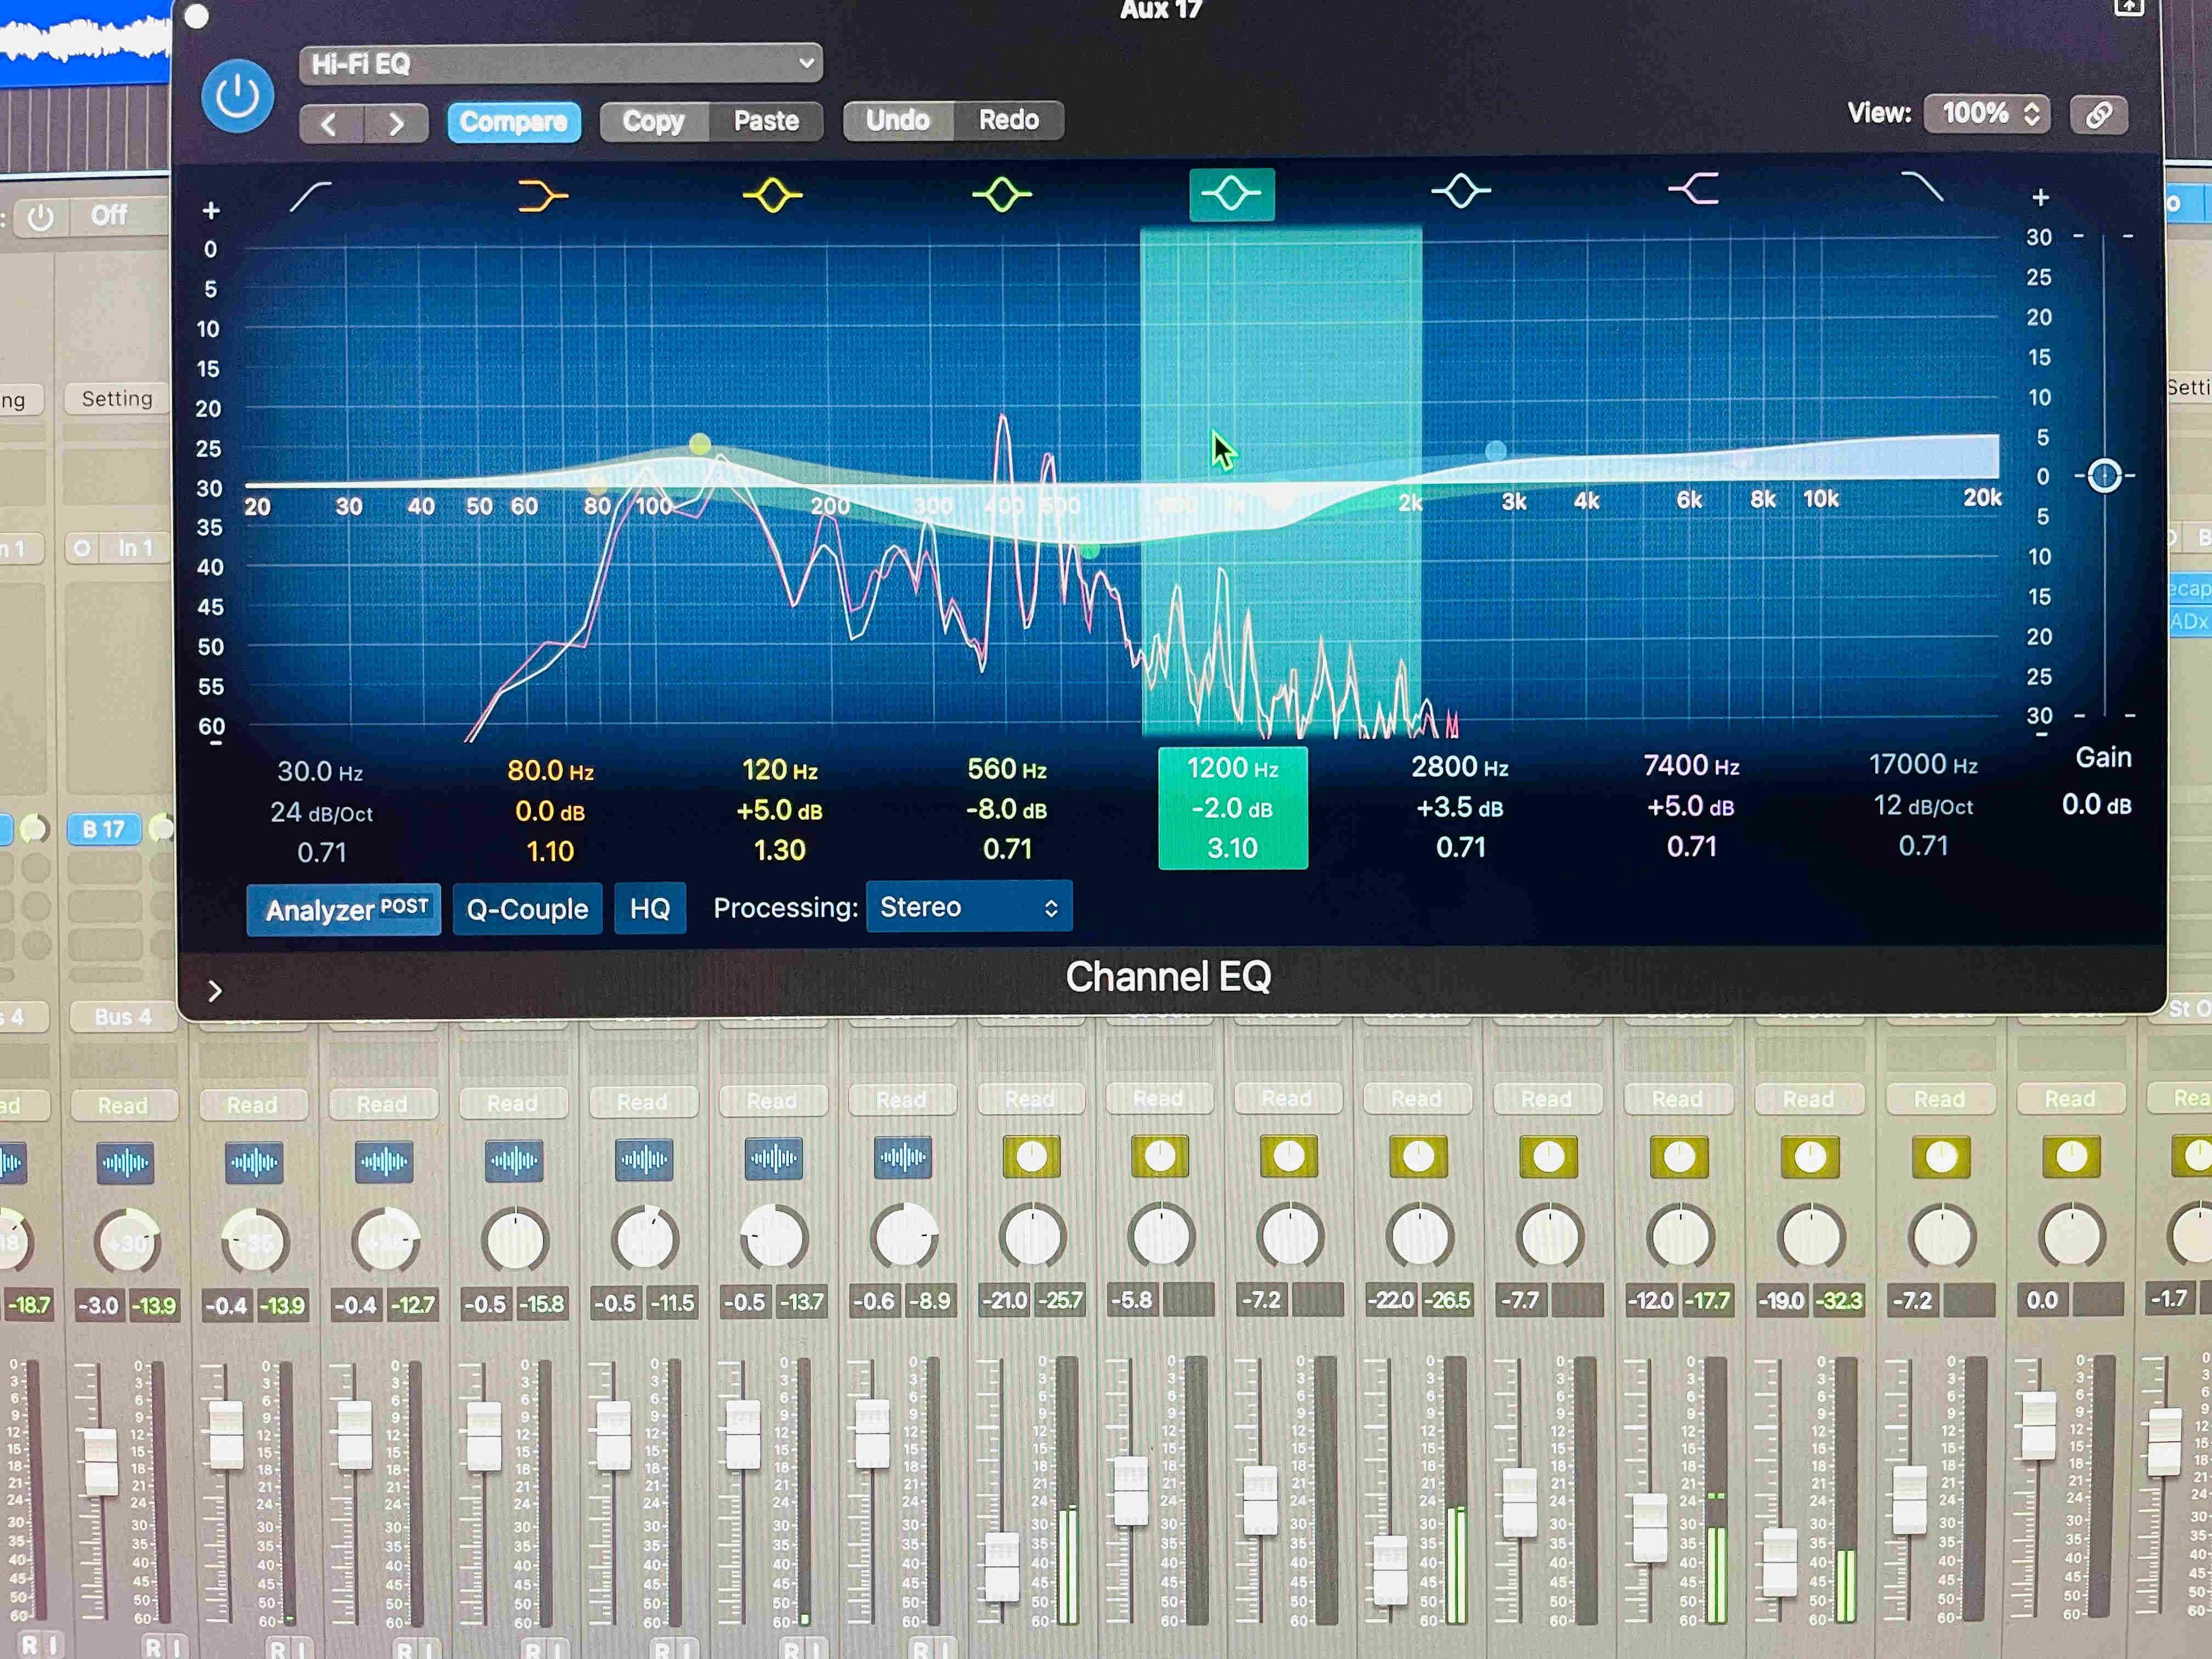Viewport: 2212px width, 1659px height.
Task: Click the yellow aux icon on the 0.0 channel
Action: (x=2071, y=1157)
